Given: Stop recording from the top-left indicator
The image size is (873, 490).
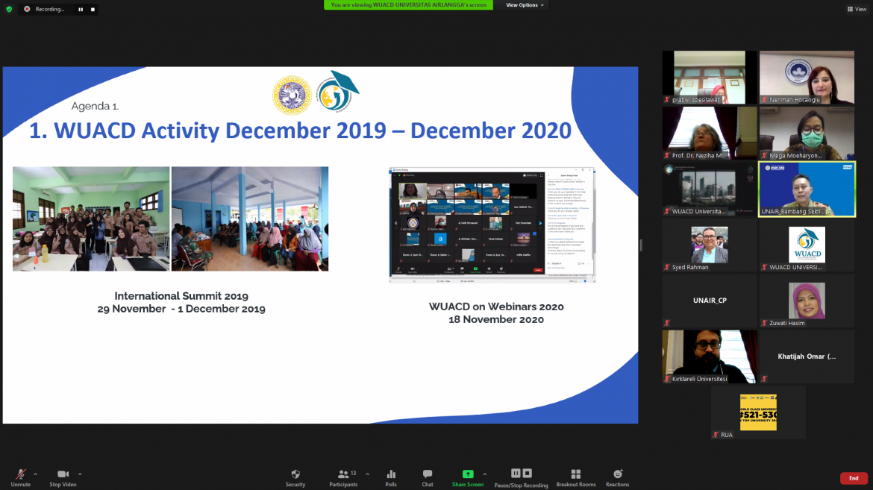Looking at the screenshot, I should tap(93, 10).
